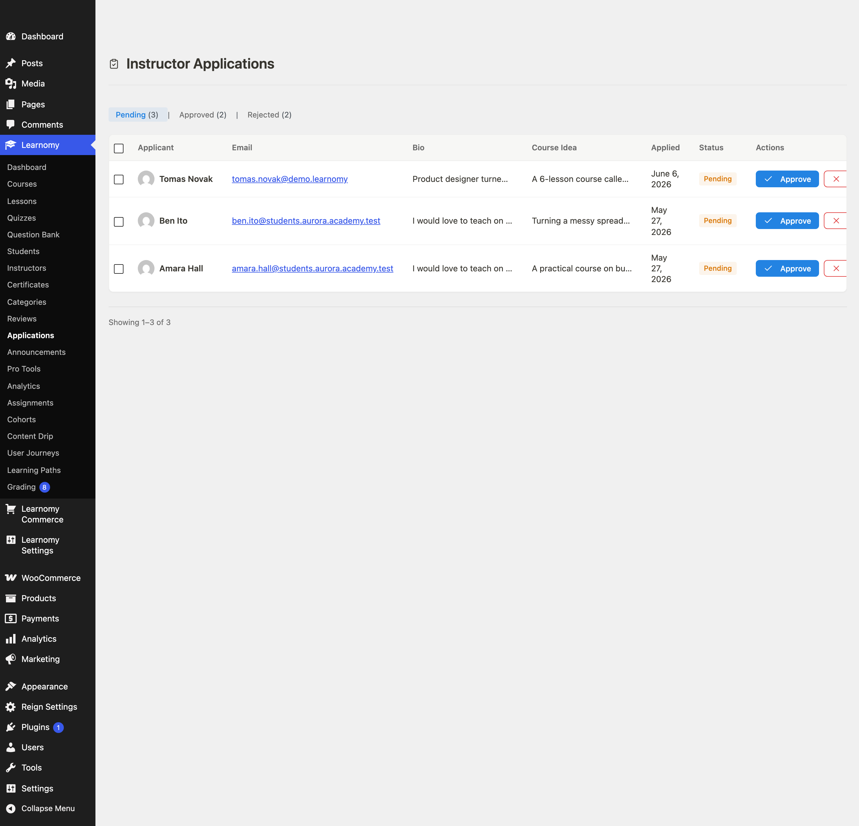Click the Appearance paintbrush icon
Viewport: 859px width, 826px height.
pyautogui.click(x=11, y=687)
